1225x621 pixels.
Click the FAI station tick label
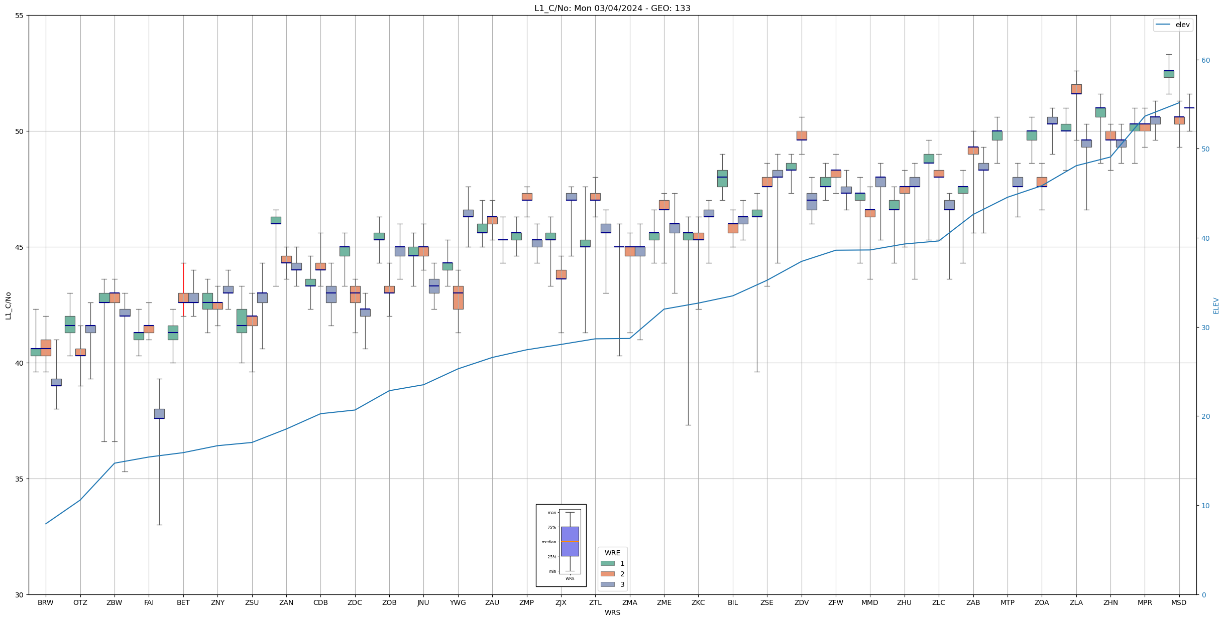click(149, 602)
